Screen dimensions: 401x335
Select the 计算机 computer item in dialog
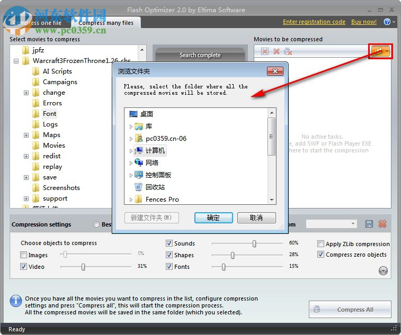pyautogui.click(x=150, y=150)
